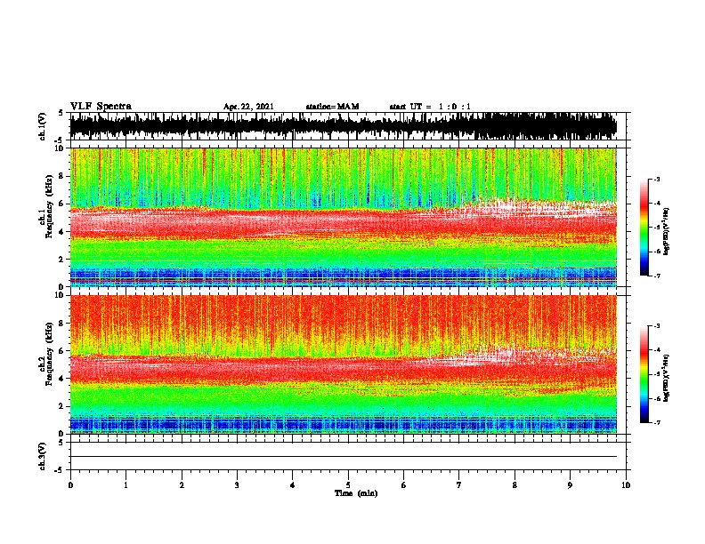
Task: Click time axis tick label "9"
Action: 570,484
